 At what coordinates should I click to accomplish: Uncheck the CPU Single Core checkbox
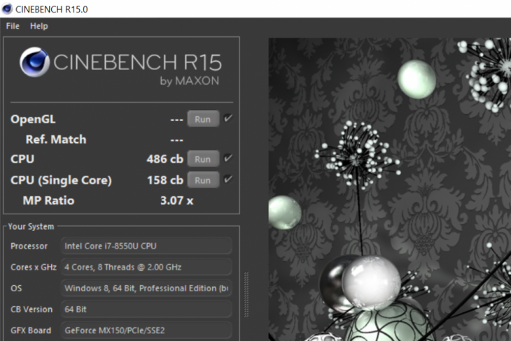pyautogui.click(x=228, y=179)
